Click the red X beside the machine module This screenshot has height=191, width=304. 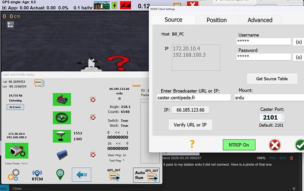(x=93, y=155)
